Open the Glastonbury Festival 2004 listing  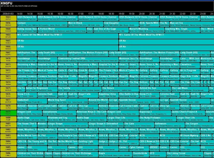pyautogui.click(x=88, y=60)
